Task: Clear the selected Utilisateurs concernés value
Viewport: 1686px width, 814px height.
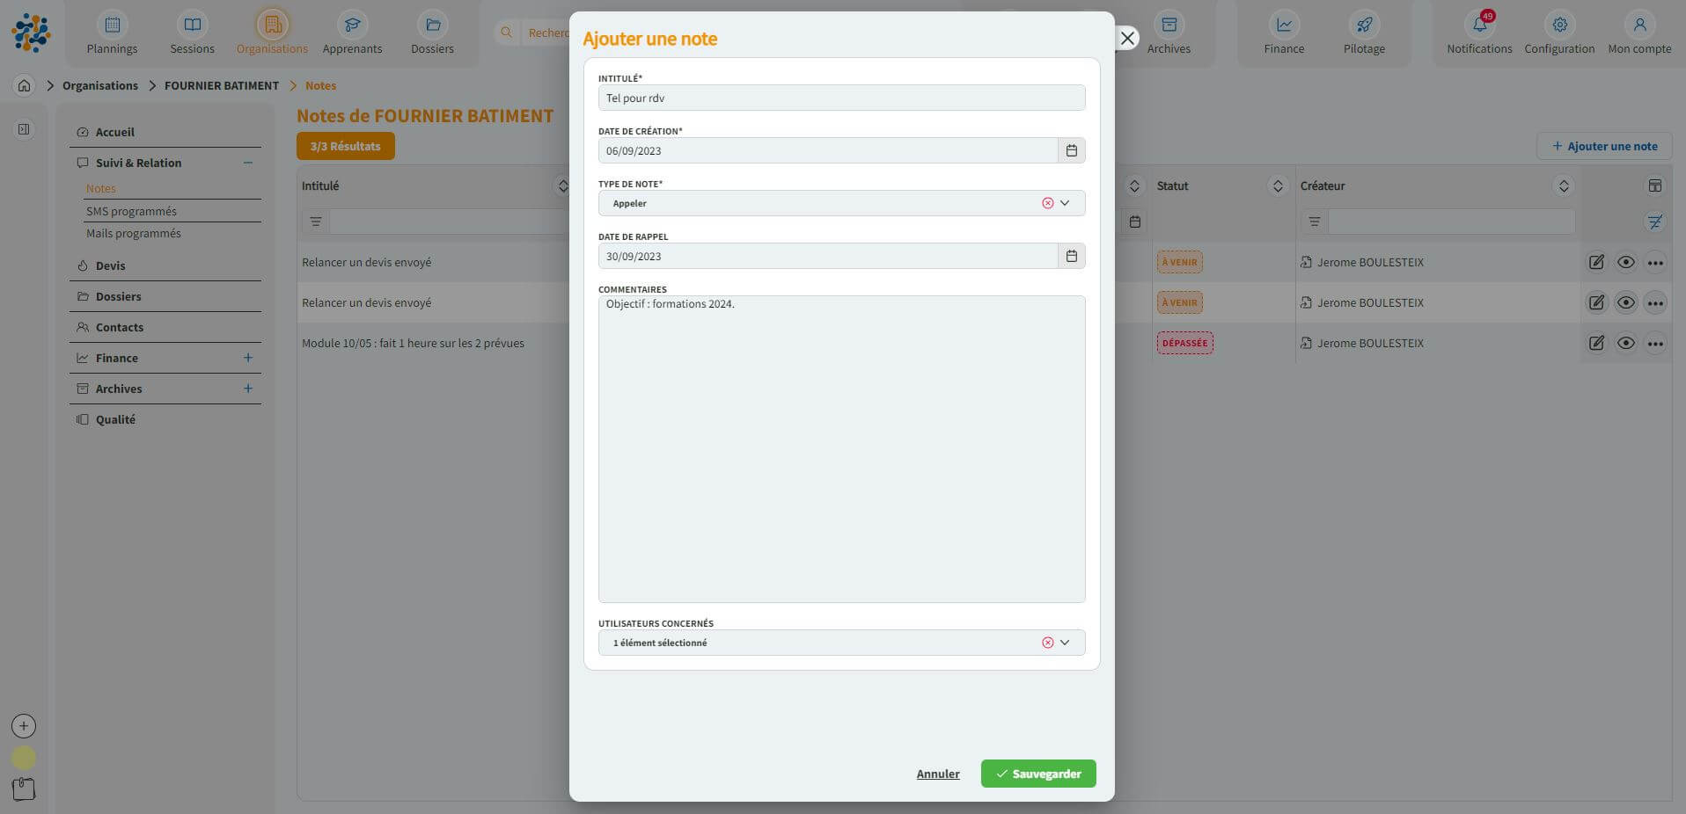Action: pyautogui.click(x=1047, y=643)
